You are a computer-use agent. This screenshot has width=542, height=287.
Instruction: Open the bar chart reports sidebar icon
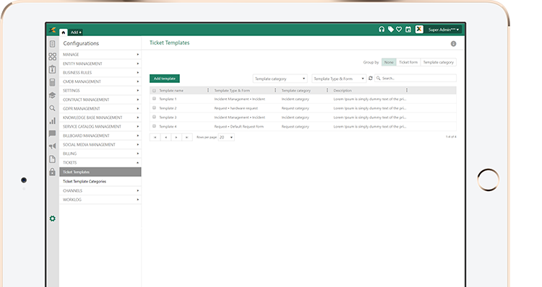click(x=52, y=121)
